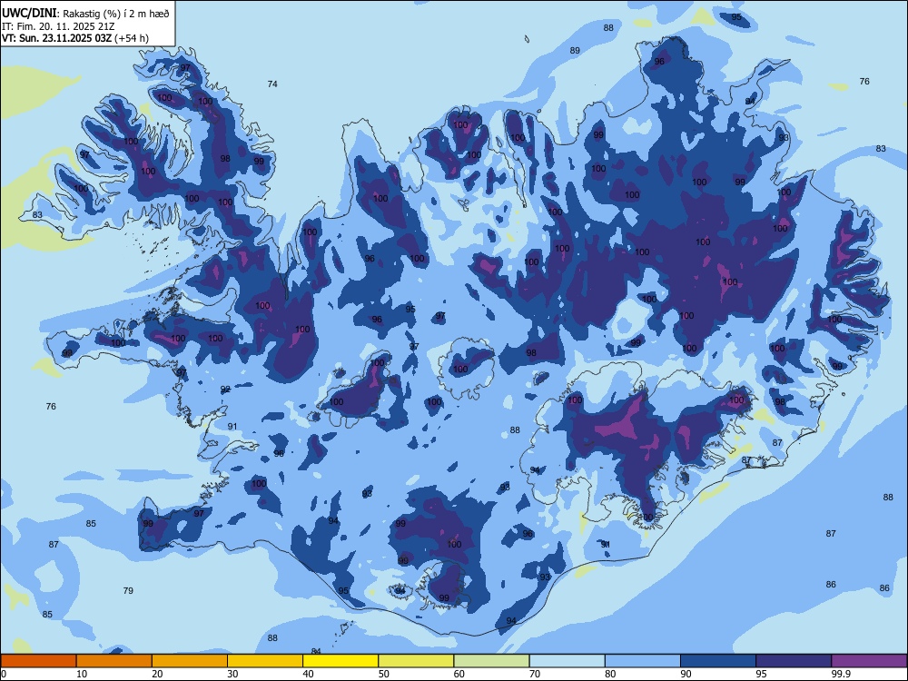The width and height of the screenshot is (908, 681).
Task: Select the humidity value 92 on the map
Action: pos(225,390)
